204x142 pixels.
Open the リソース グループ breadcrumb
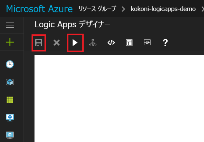point(97,9)
